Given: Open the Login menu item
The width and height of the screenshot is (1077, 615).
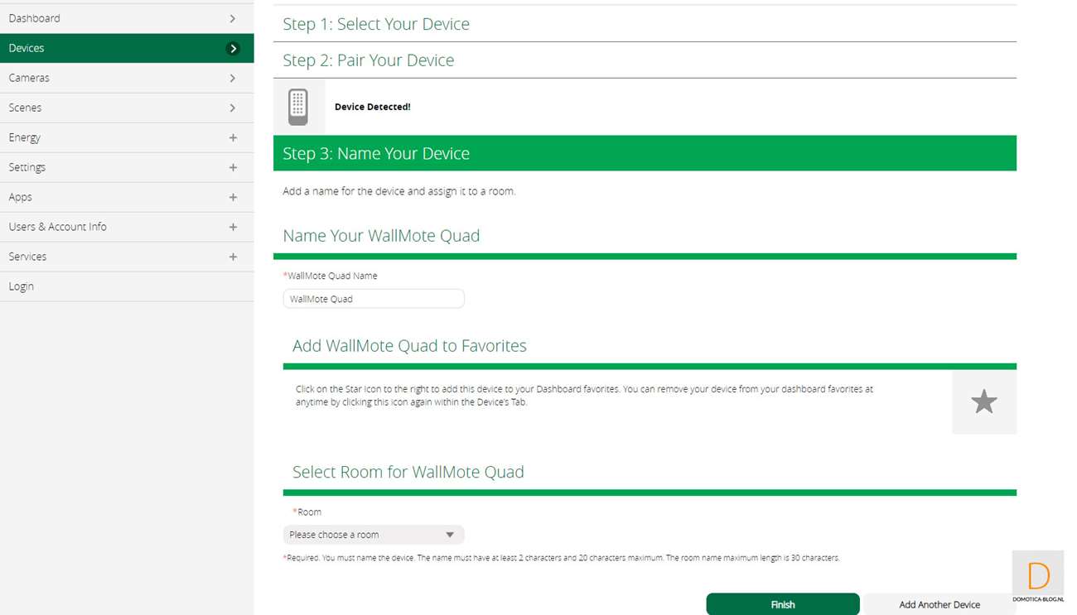Looking at the screenshot, I should (22, 286).
